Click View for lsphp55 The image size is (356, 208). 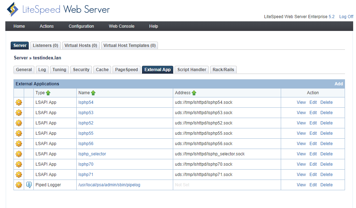click(x=301, y=133)
